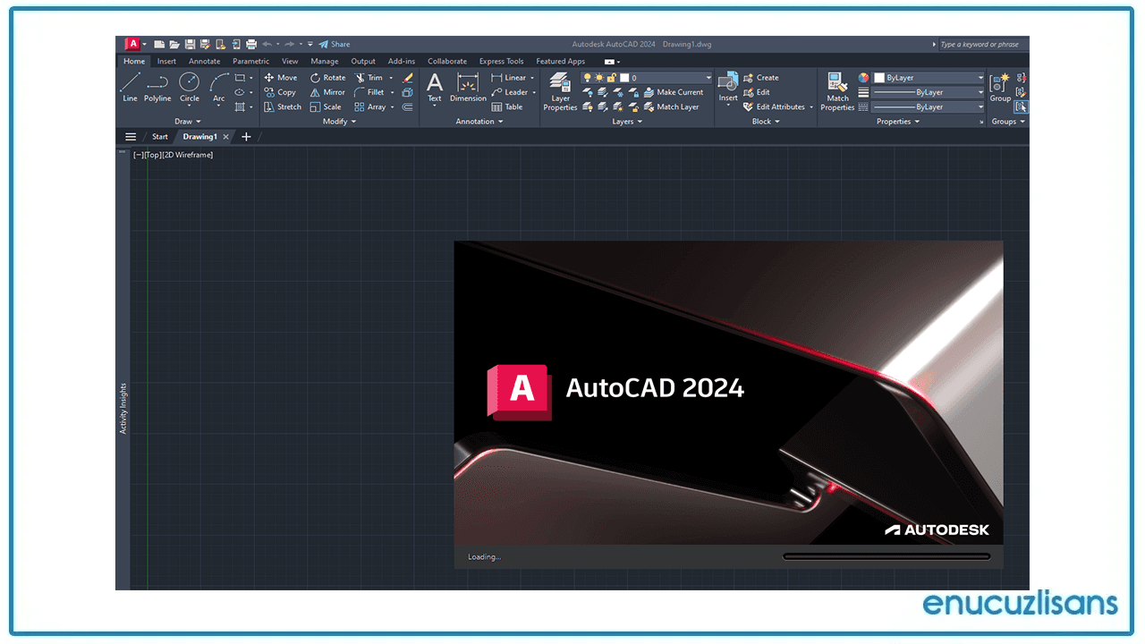Click the file tab hamburger menu
This screenshot has height=644, width=1145.
(131, 137)
